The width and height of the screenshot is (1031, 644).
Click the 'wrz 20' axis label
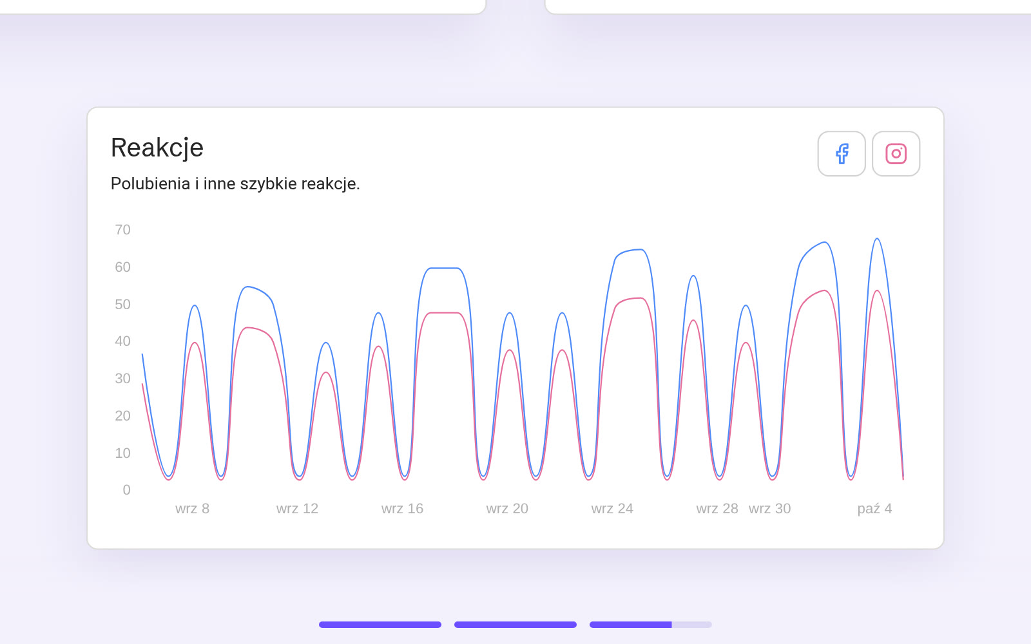[508, 509]
